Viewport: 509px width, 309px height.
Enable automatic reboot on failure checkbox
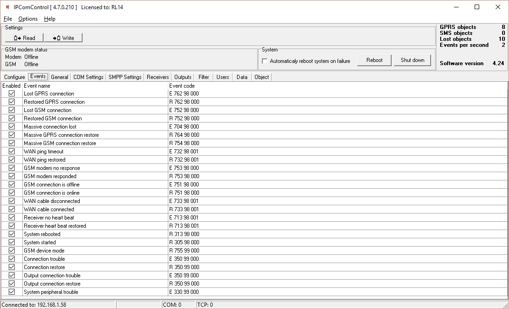tap(265, 61)
